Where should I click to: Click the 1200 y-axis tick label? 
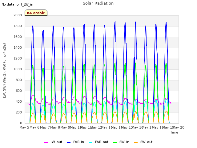tap(18, 58)
